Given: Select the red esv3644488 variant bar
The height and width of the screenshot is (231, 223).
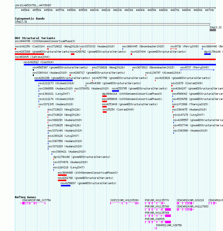Looking at the screenshot, I should 62,175.
